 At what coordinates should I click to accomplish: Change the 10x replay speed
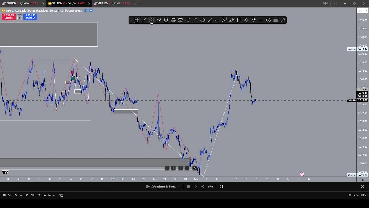click(203, 187)
